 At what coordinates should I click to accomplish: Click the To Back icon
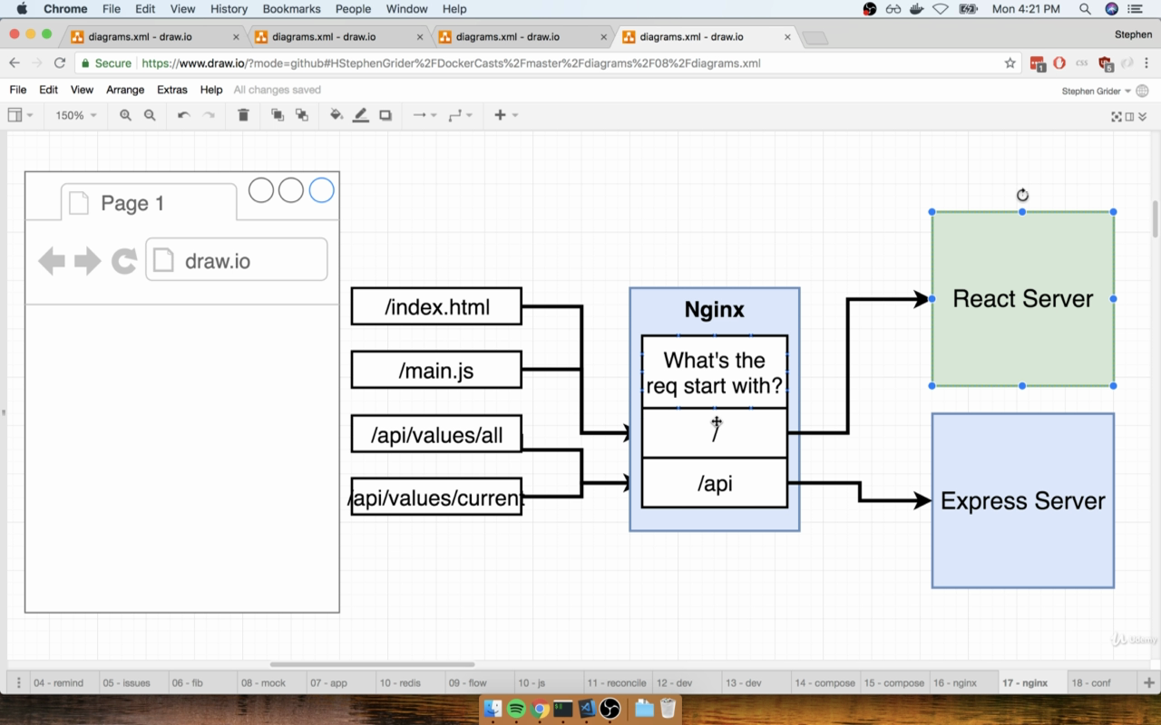[302, 115]
